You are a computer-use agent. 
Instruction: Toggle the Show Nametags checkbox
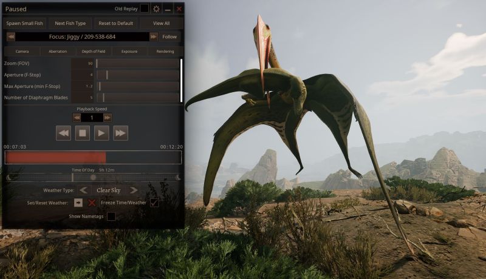111,216
